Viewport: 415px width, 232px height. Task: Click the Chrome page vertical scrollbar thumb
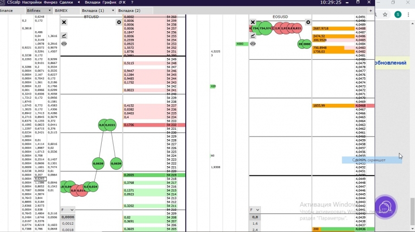412,211
